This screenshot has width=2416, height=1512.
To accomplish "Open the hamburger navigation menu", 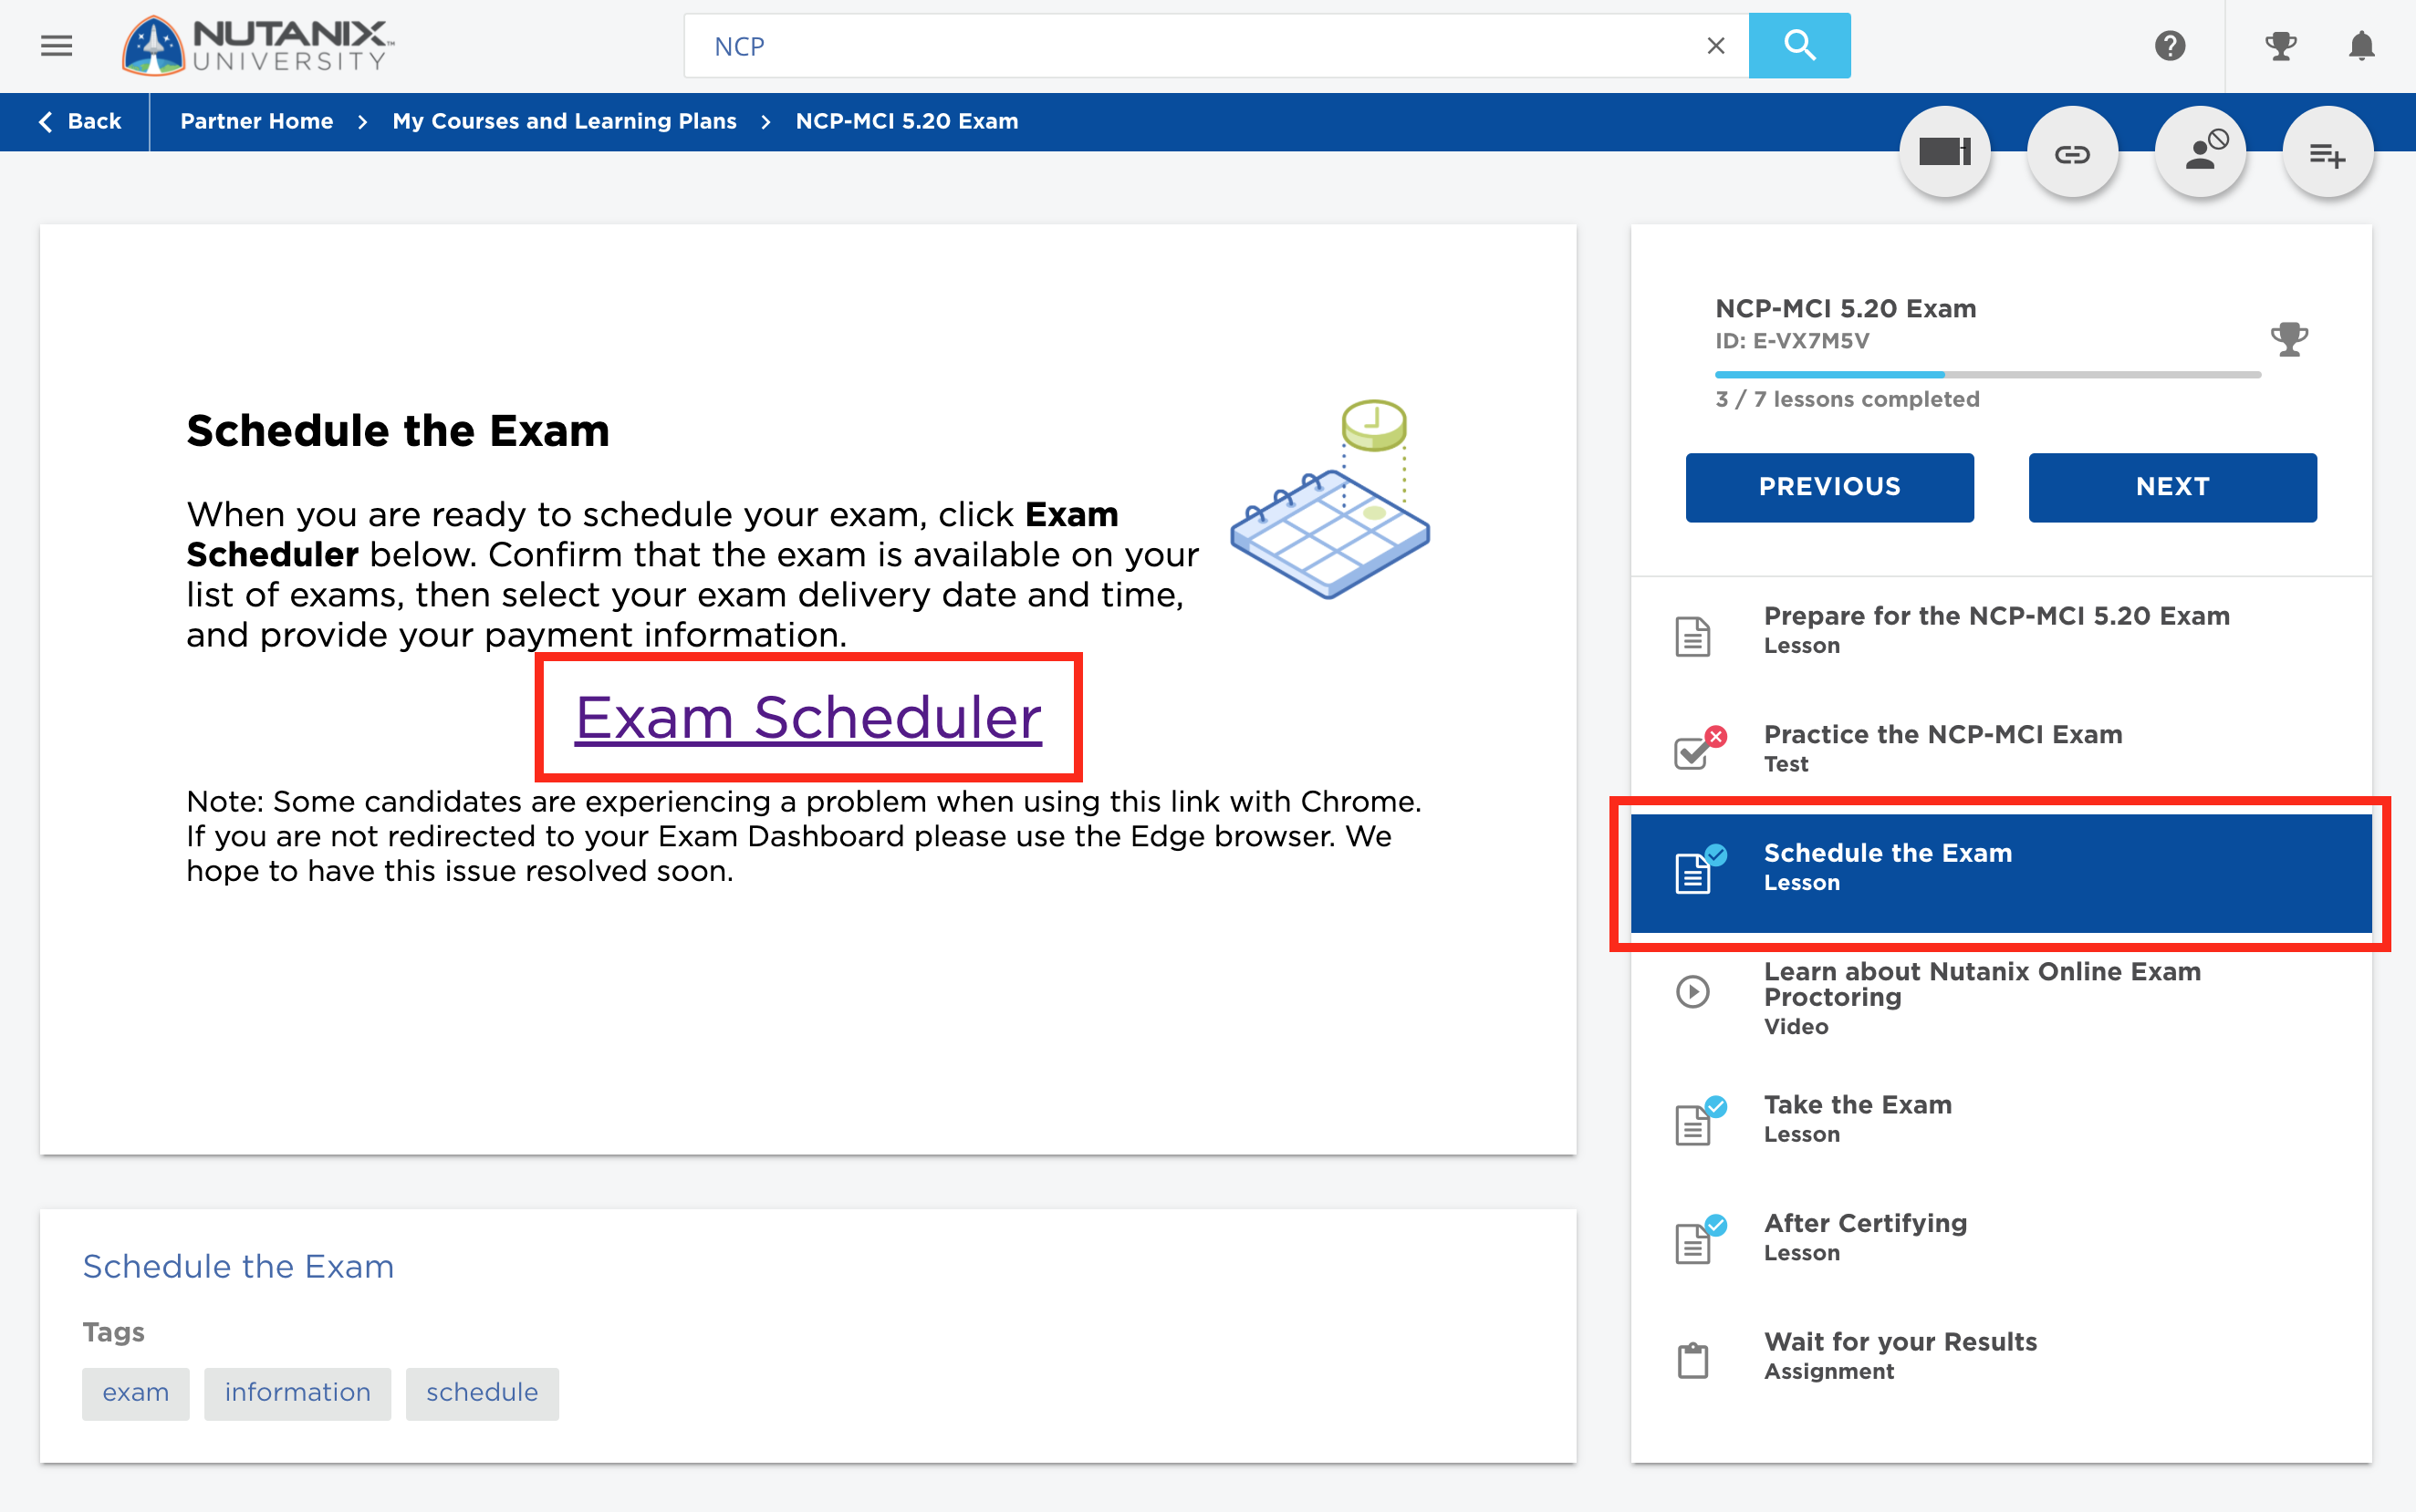I will tap(57, 46).
